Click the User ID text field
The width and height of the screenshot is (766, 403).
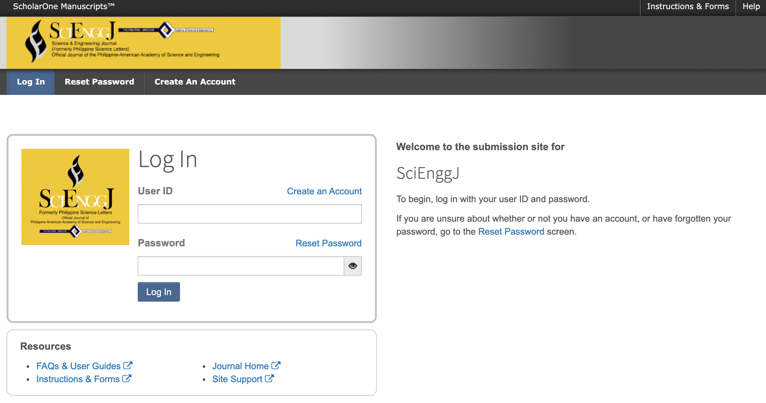coord(249,214)
